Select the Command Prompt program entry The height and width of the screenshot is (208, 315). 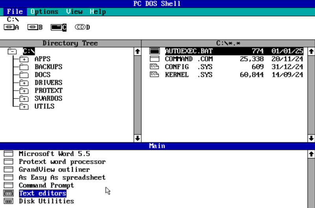coord(46,185)
